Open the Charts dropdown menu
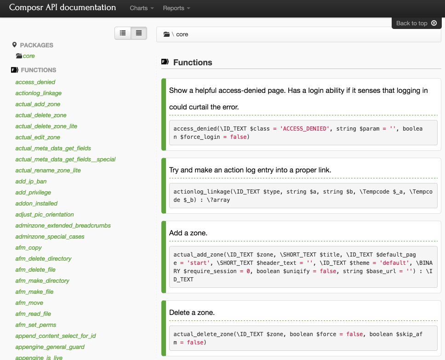 coord(142,8)
